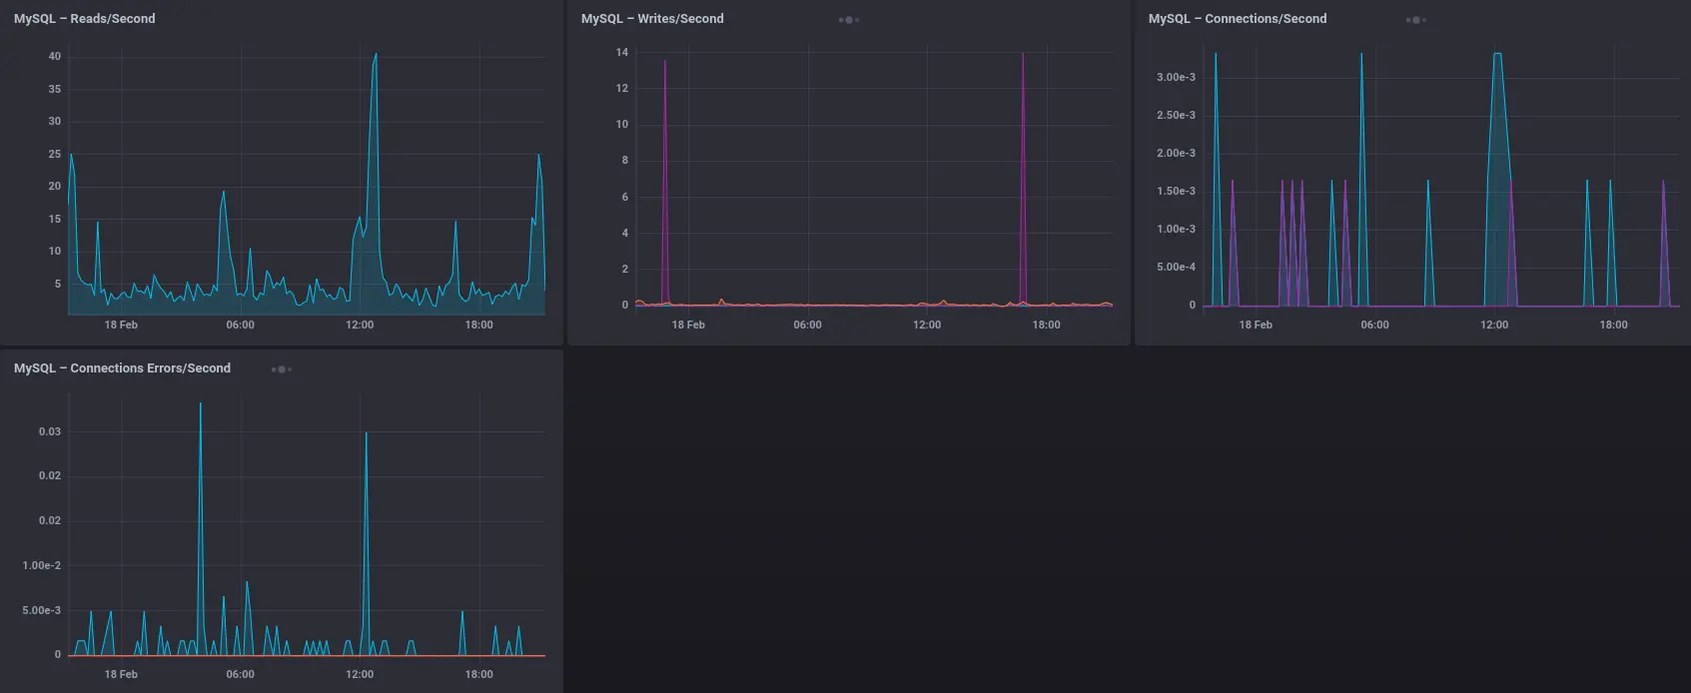Click the MySQL – Connections Errors/Second title

[122, 368]
